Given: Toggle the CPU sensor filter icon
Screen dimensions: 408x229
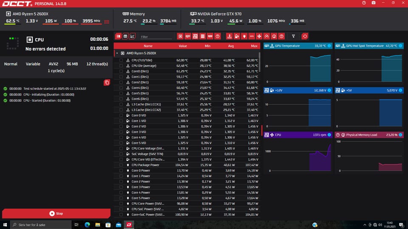Looking at the screenshot, I should click(x=180, y=36).
